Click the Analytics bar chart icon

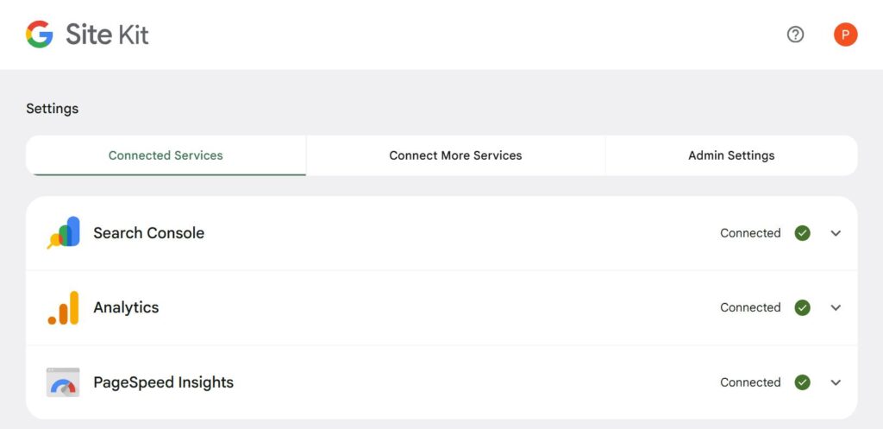pos(63,307)
